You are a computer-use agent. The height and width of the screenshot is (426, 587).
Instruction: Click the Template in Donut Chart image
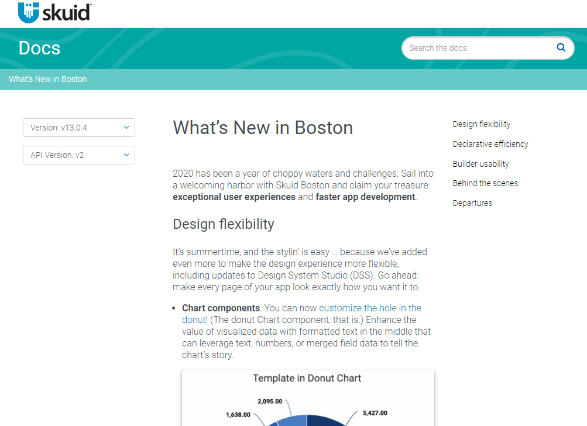tap(308, 398)
